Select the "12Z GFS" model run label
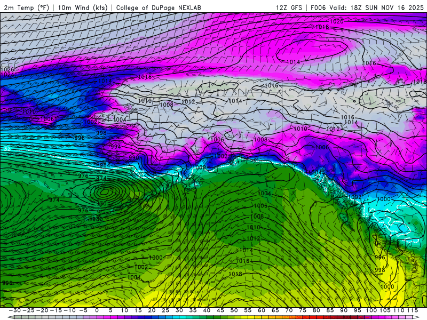This screenshot has width=427, height=320. coord(289,7)
